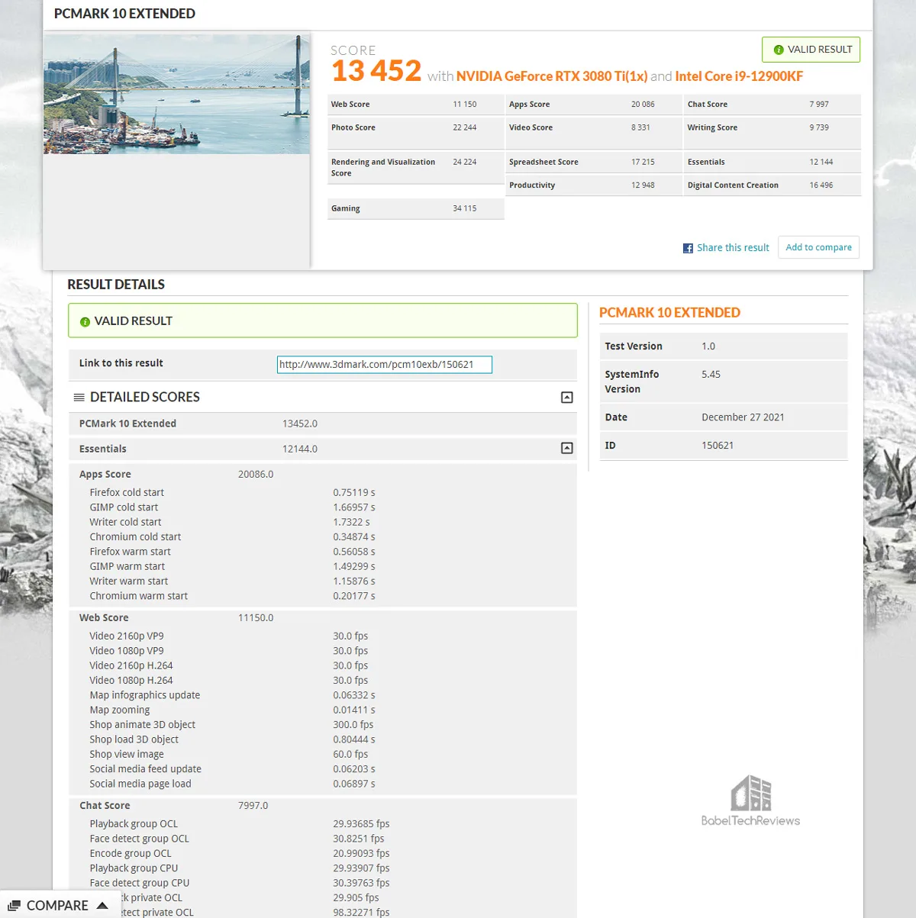Click the Apps Score summary cell

pos(594,105)
